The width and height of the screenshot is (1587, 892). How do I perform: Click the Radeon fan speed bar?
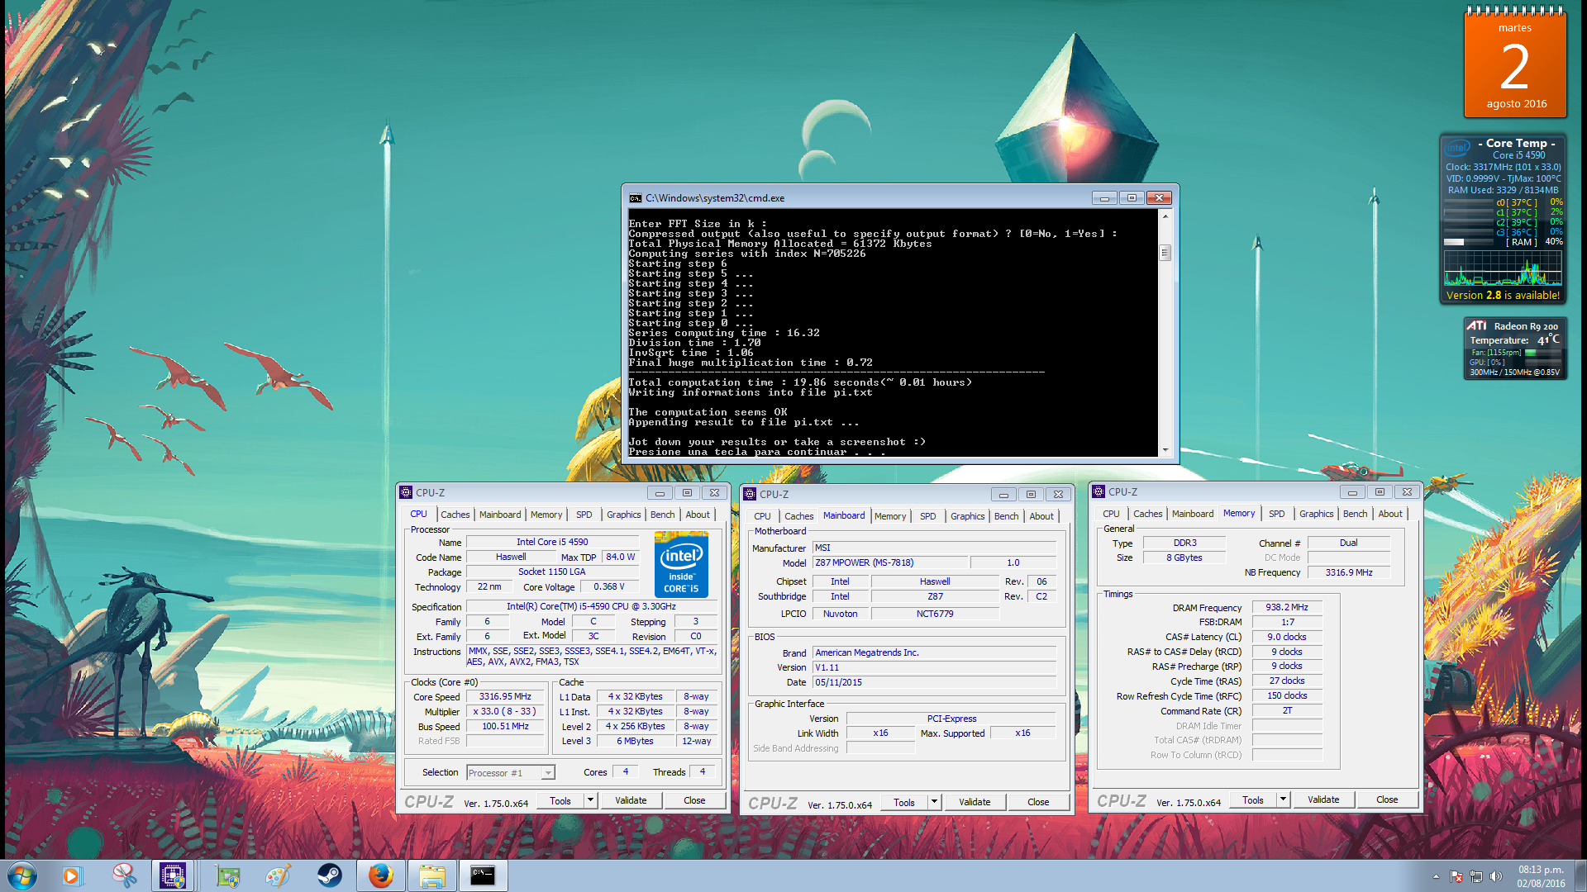[1542, 353]
